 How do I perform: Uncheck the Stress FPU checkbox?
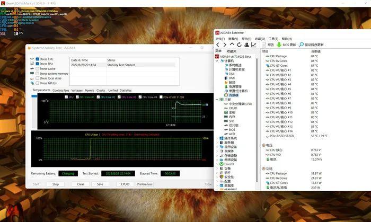tap(37, 64)
